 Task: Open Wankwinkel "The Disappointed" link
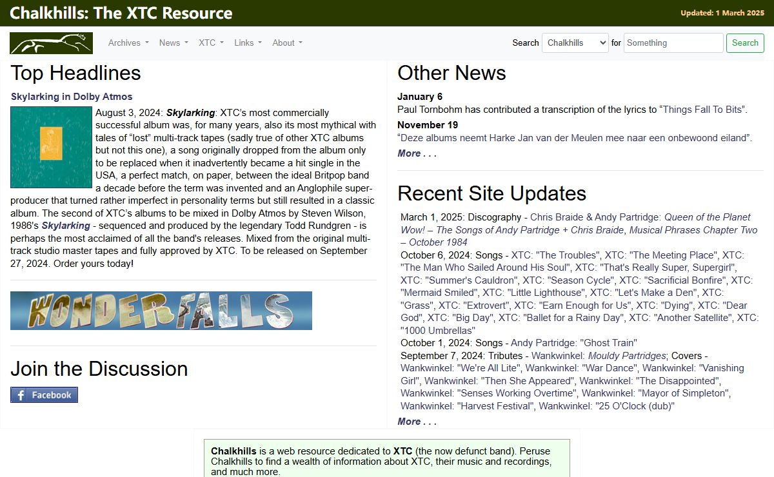(650, 381)
